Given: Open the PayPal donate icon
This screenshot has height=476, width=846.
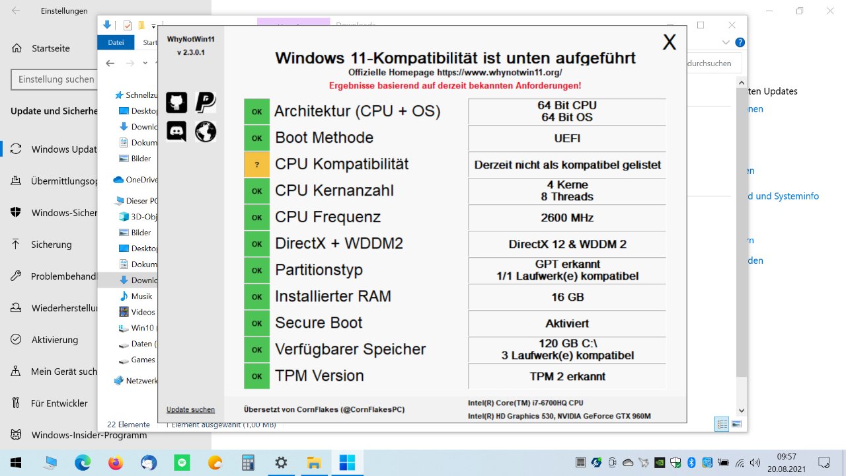Looking at the screenshot, I should 206,102.
